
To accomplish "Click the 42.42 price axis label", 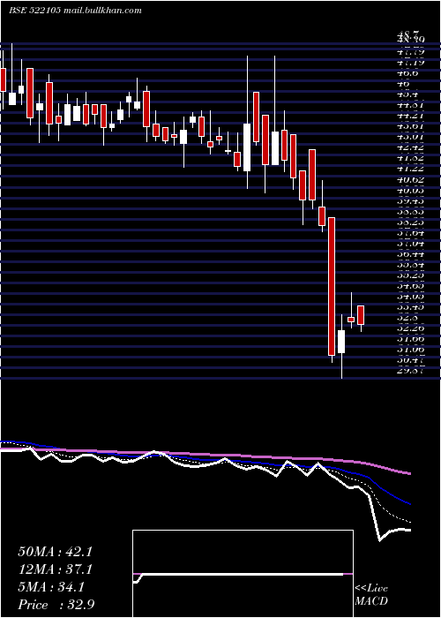I will click(x=410, y=147).
